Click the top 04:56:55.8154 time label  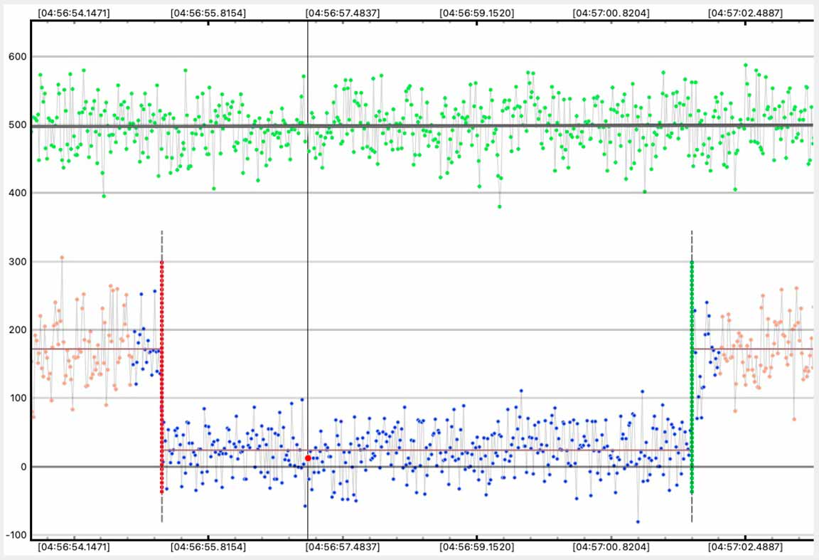coord(208,13)
